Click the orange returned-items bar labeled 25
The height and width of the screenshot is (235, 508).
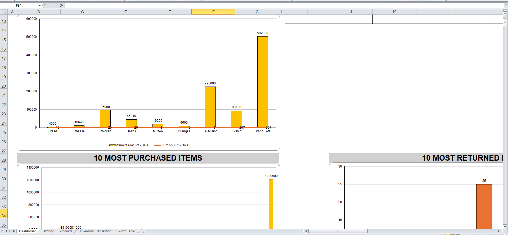484,206
